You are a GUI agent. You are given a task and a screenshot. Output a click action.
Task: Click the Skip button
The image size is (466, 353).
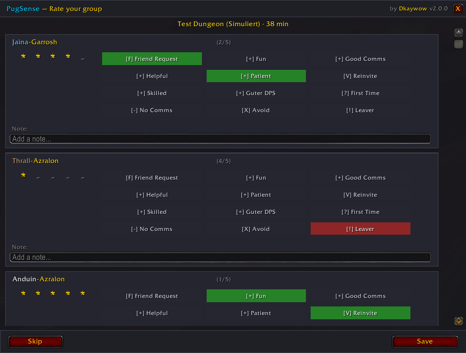35,342
